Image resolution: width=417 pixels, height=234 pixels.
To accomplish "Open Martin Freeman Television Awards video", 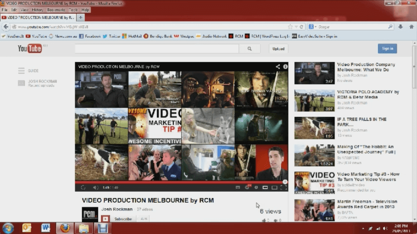I will coord(367,204).
